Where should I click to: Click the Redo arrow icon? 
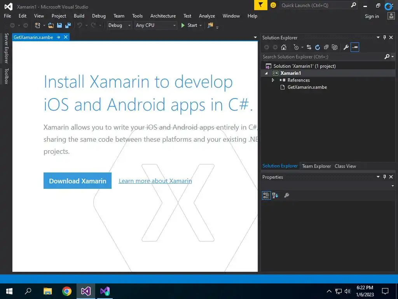[x=93, y=25]
